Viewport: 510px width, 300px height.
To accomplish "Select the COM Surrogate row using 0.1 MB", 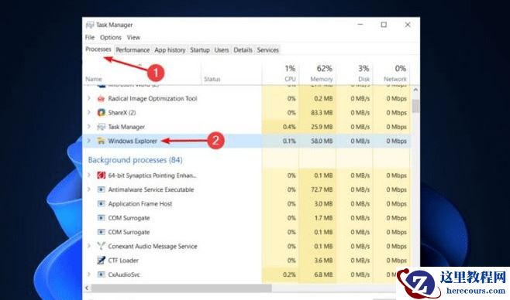I will point(246,232).
